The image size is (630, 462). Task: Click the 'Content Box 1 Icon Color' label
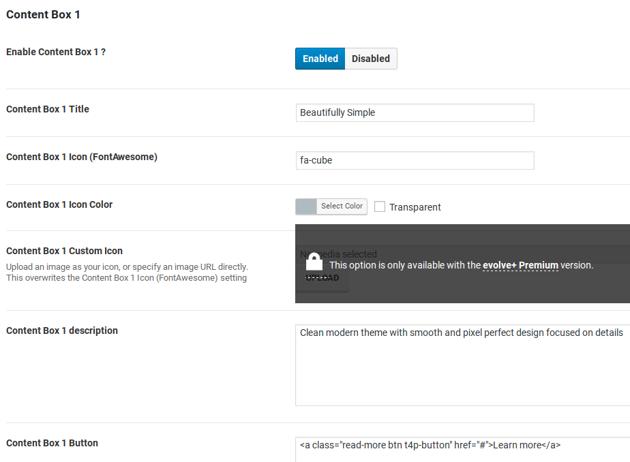(x=59, y=204)
